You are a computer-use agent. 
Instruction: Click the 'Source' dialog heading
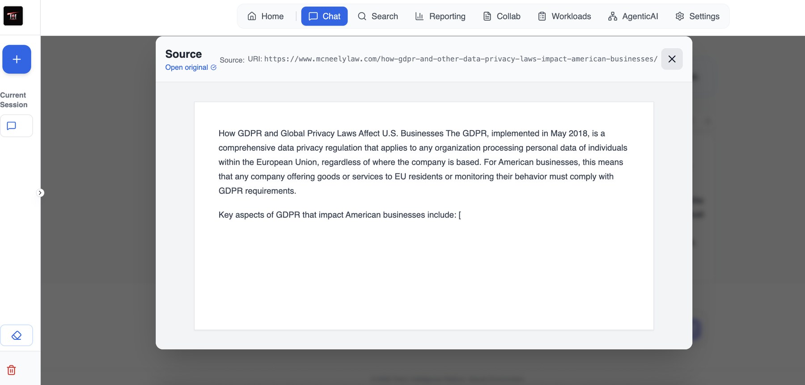coord(183,54)
